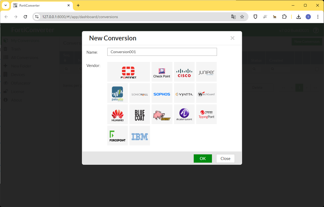
Task: Click the New Conversion button in background
Action: pos(307,41)
